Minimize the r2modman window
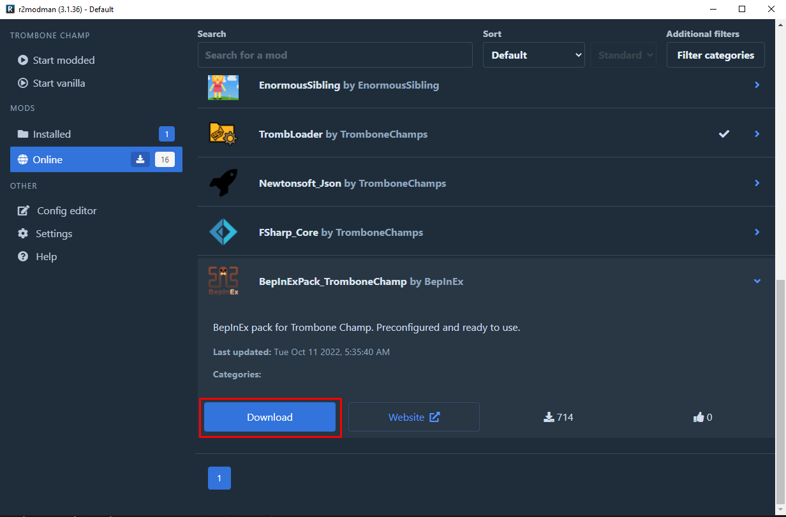The width and height of the screenshot is (786, 517). point(713,9)
